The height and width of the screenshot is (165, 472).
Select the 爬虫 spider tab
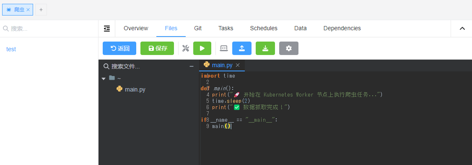(x=18, y=10)
